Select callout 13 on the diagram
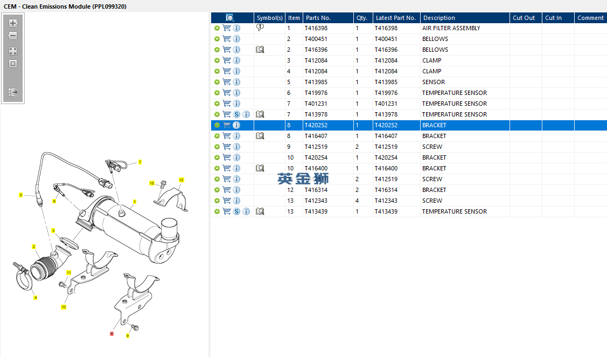 (x=152, y=183)
